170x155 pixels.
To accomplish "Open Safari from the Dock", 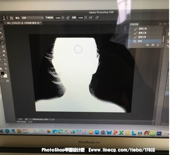I will [x=7, y=131].
